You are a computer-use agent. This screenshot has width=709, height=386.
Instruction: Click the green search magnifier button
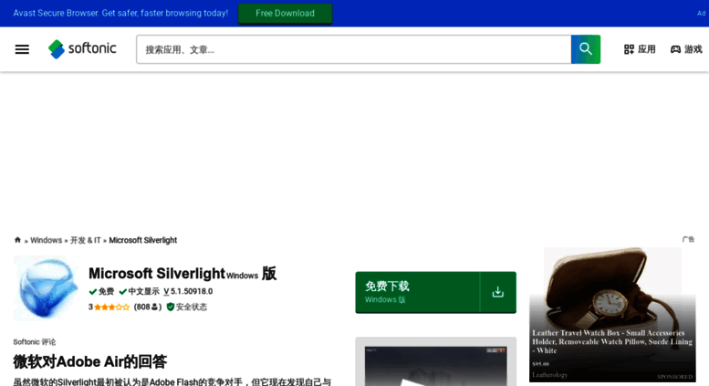point(586,49)
